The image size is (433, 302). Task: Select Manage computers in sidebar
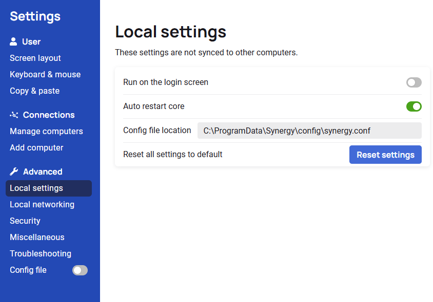click(46, 131)
